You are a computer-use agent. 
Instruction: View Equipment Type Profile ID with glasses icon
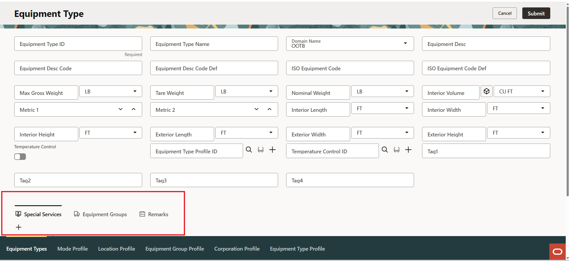point(261,150)
